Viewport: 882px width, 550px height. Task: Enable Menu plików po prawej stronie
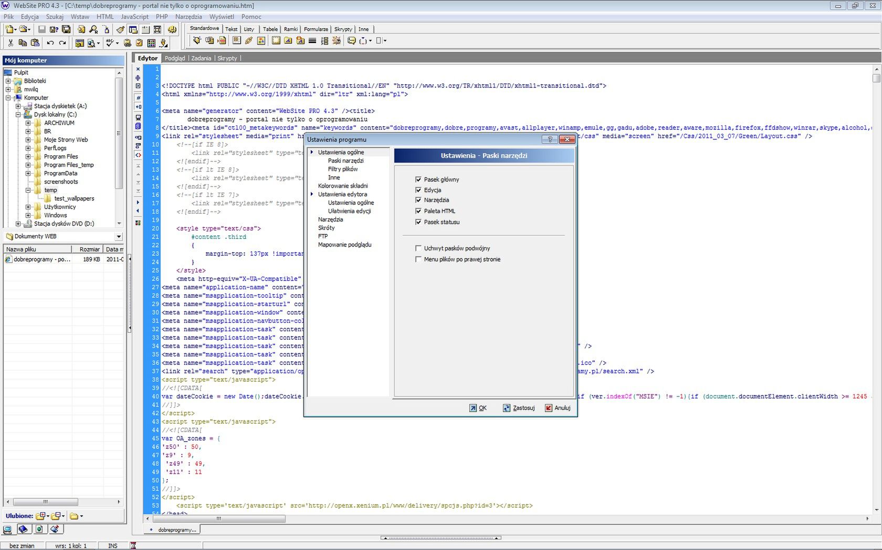point(418,259)
